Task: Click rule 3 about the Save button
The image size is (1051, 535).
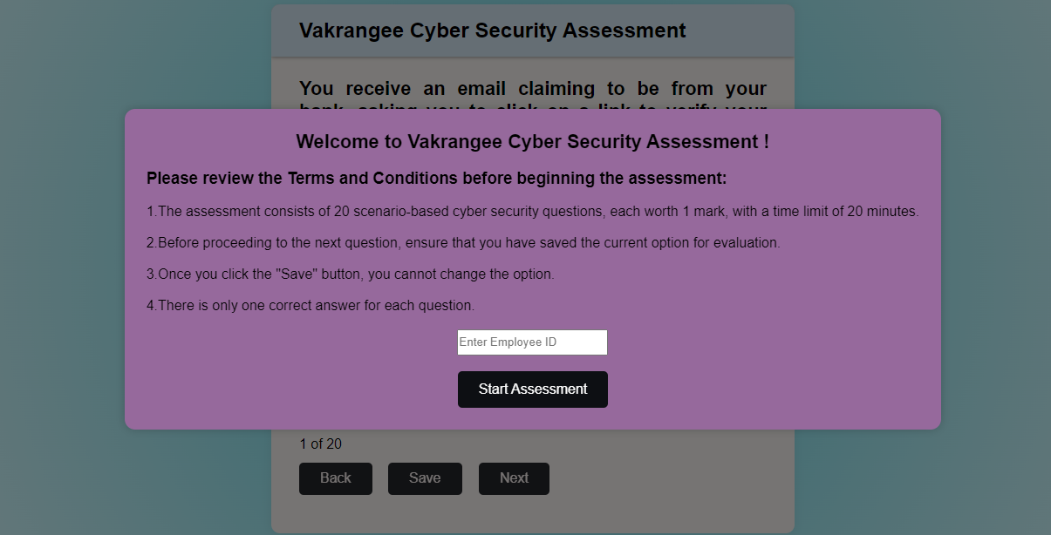Action: (x=351, y=274)
